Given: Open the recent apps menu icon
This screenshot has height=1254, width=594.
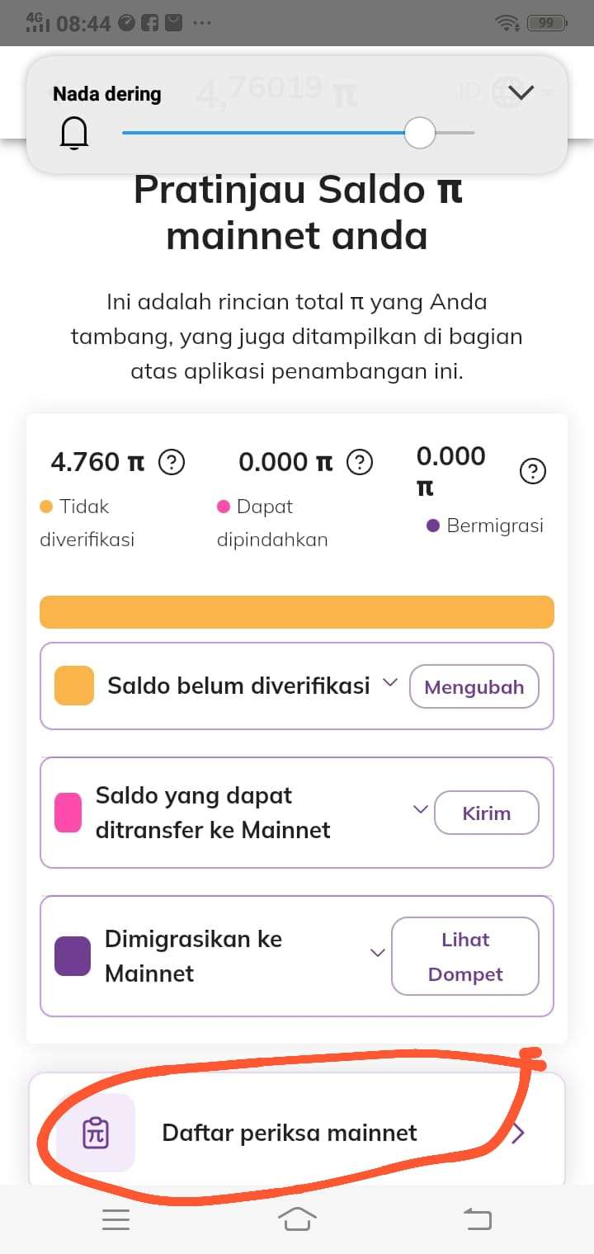Looking at the screenshot, I should click(116, 1219).
